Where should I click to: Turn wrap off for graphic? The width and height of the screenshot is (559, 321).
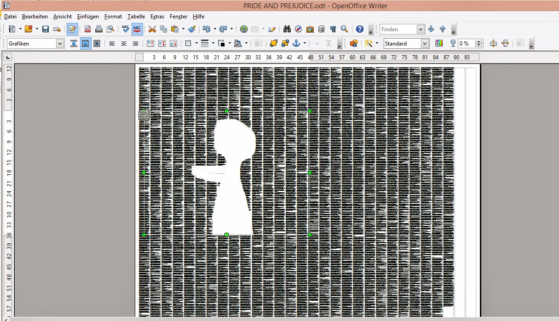[74, 43]
